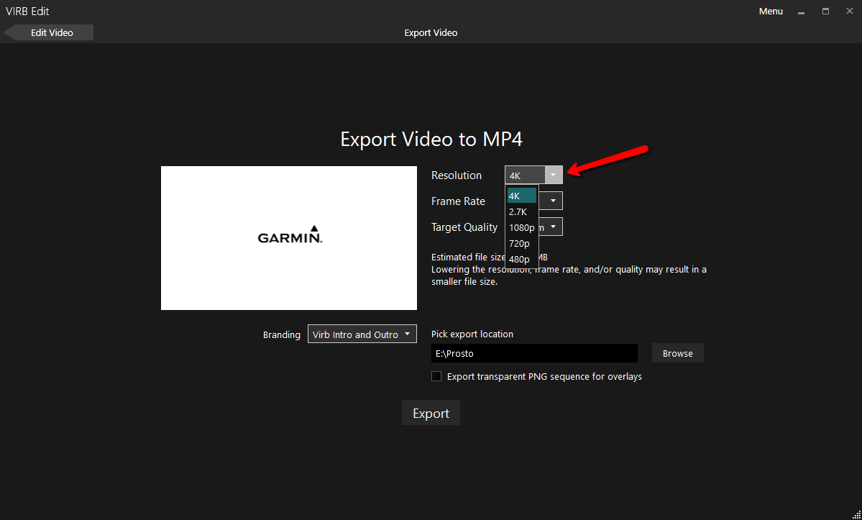Enable Export transparent PNG sequence checkbox
862x520 pixels.
pyautogui.click(x=436, y=376)
